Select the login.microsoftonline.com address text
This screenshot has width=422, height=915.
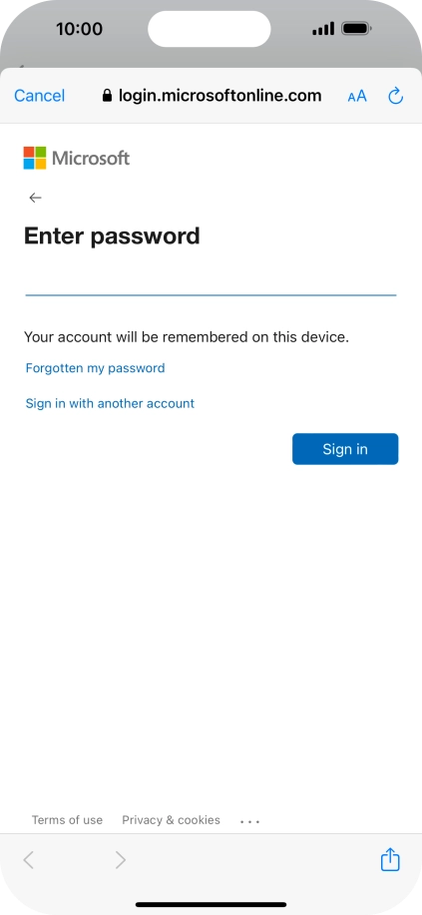[219, 96]
